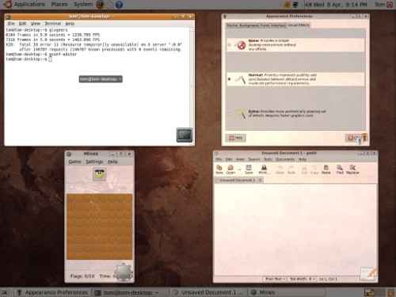
Task: Click the terminal icon overlay on terminal window
Action: coord(184,135)
